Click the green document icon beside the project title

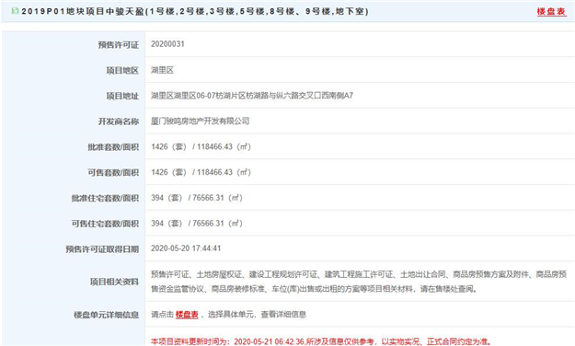pos(15,11)
